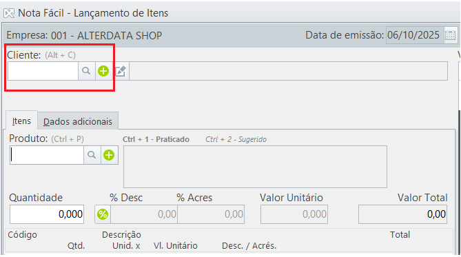
Task: Add new client with green plus icon
Action: (x=103, y=71)
